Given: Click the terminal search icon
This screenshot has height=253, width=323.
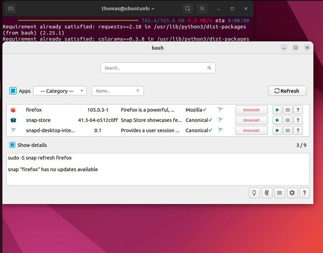Looking at the screenshot, I should pyautogui.click(x=188, y=8).
